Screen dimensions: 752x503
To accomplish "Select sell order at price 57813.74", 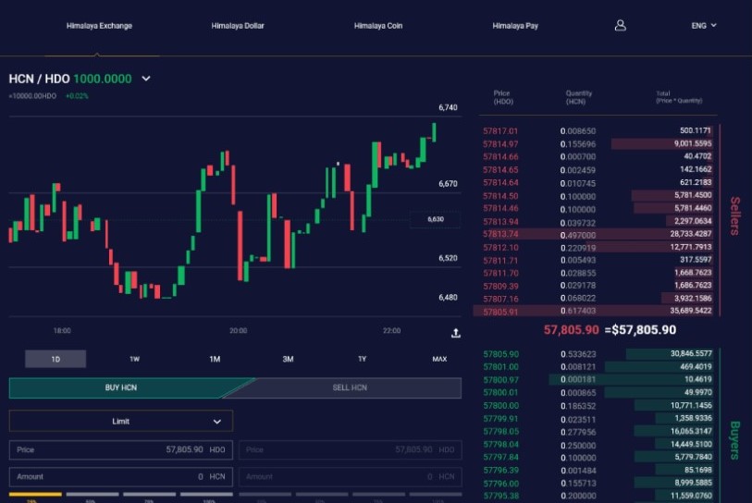I will [598, 234].
